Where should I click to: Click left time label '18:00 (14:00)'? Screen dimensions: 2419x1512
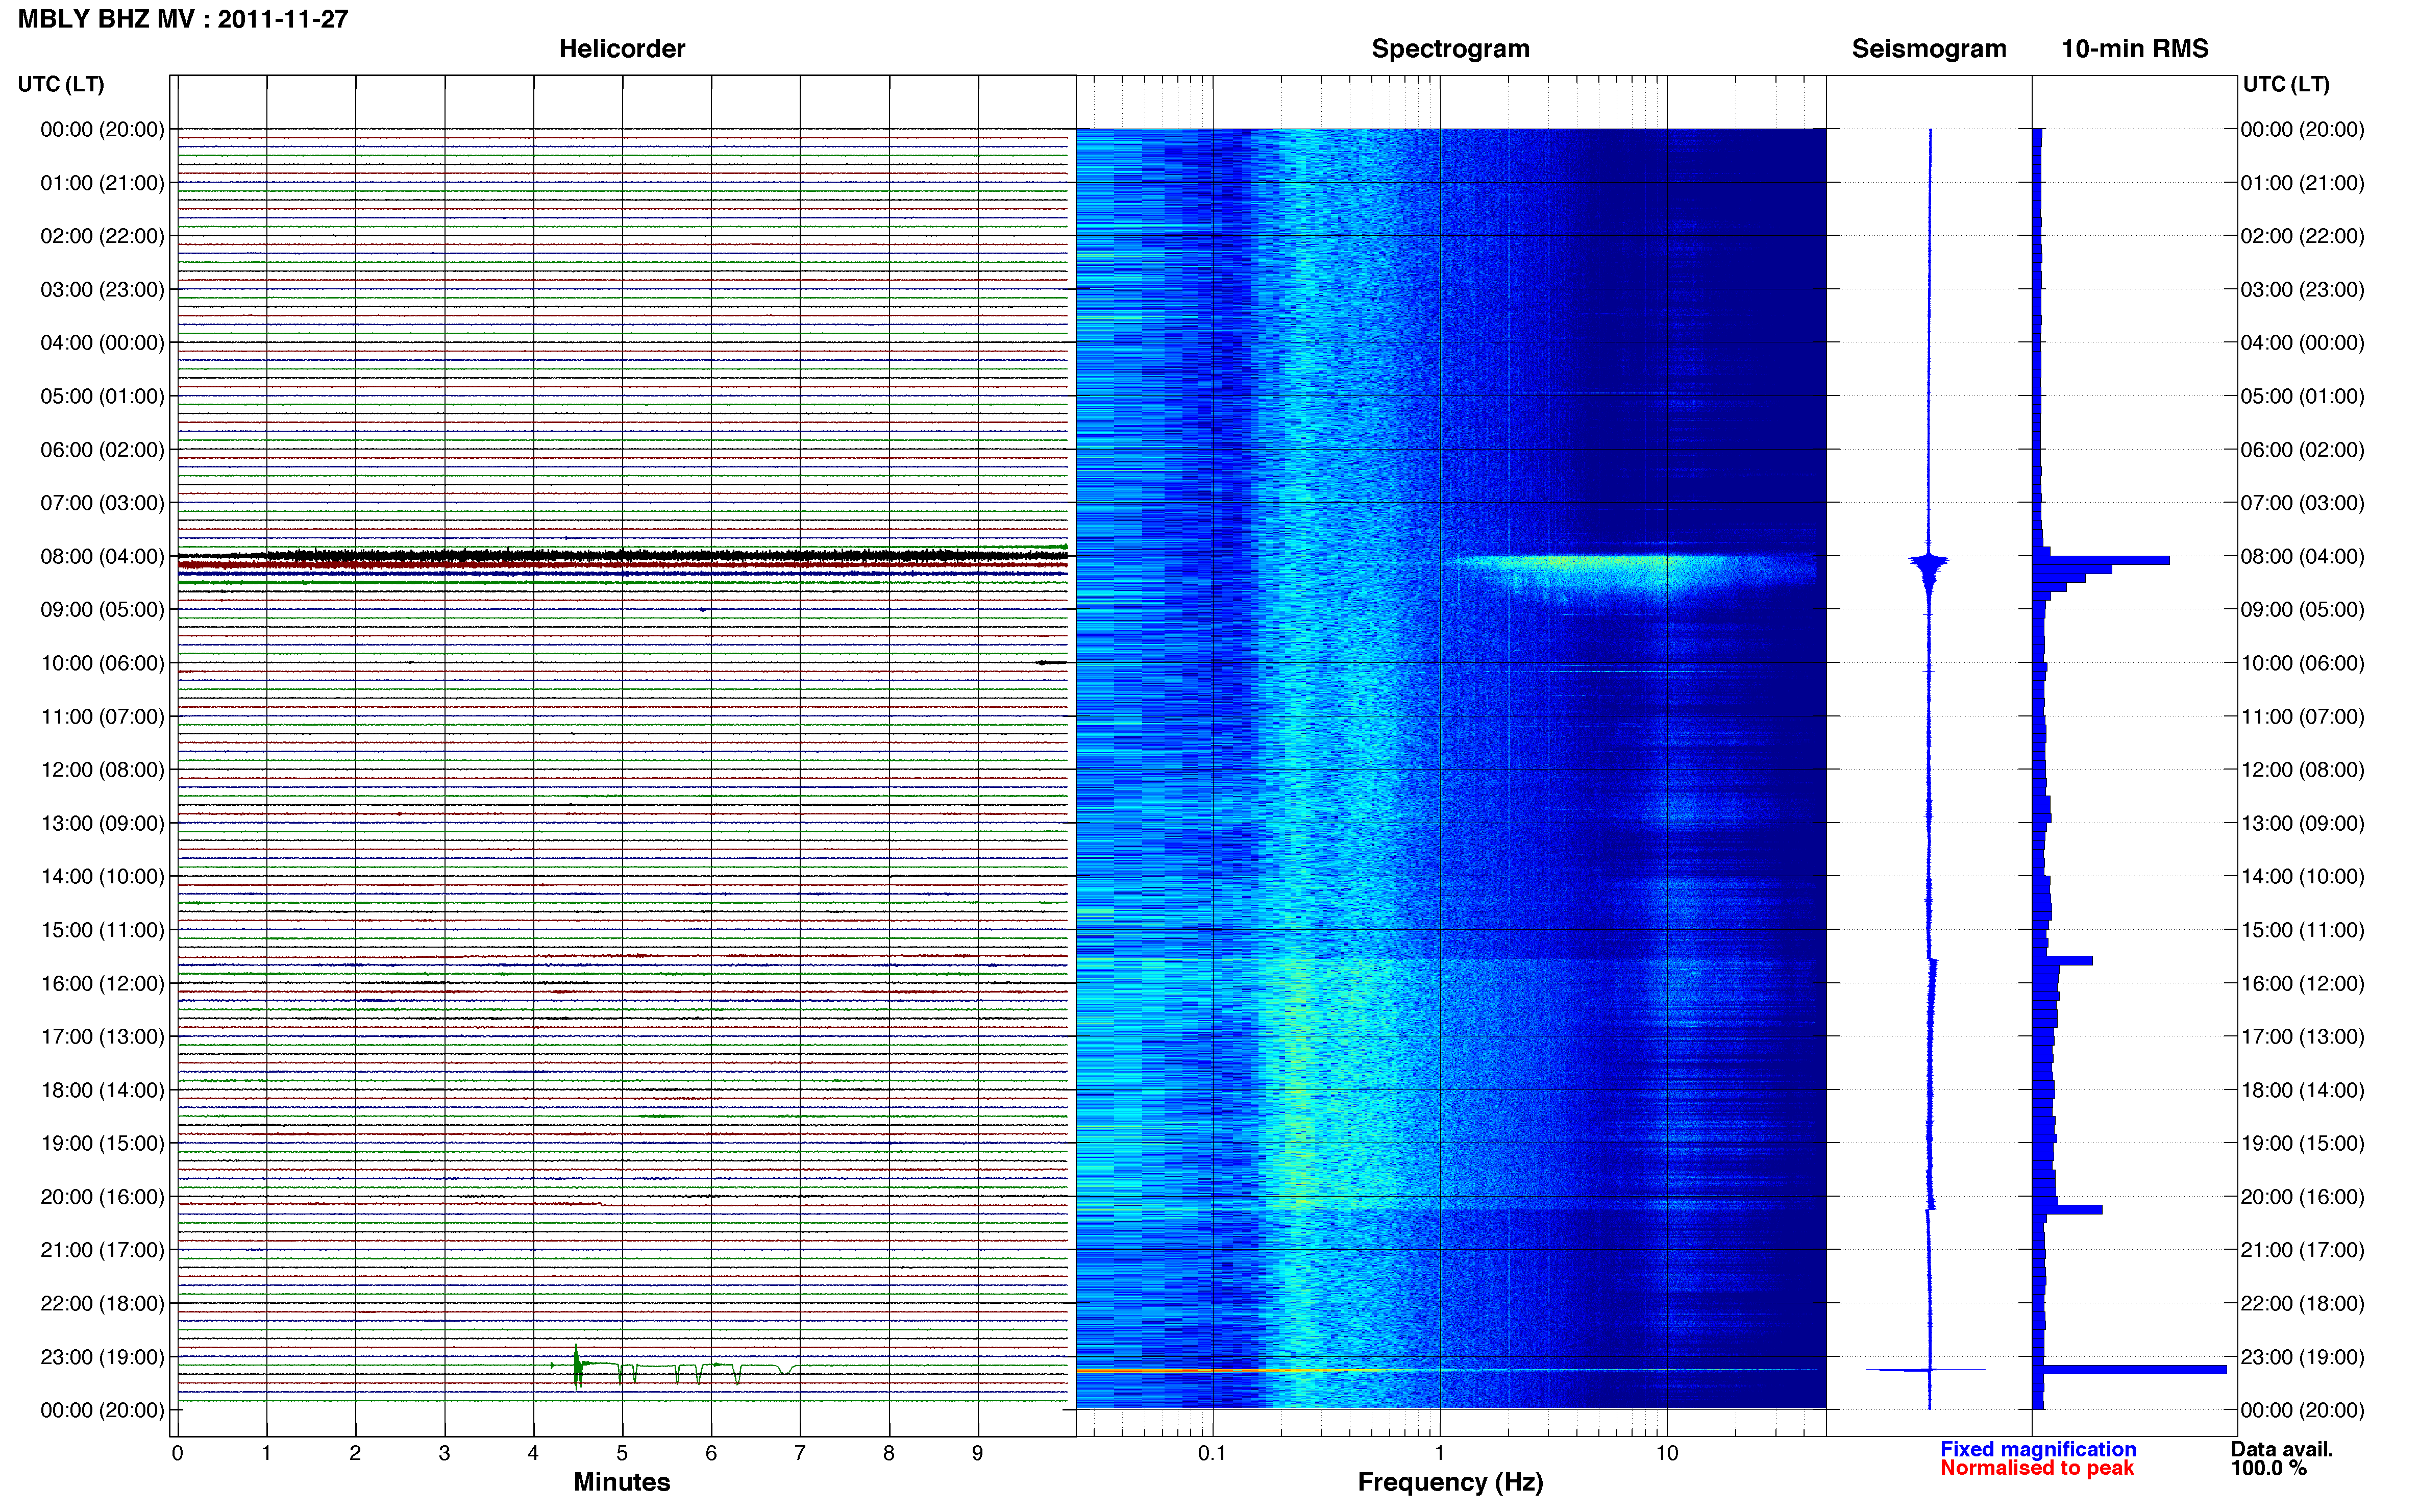102,1090
